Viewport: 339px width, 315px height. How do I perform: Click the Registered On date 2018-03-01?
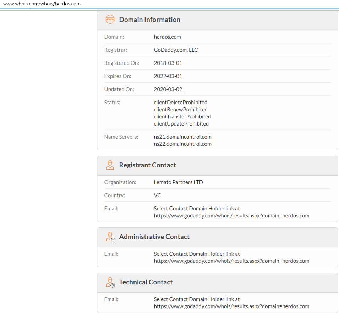[x=168, y=63]
